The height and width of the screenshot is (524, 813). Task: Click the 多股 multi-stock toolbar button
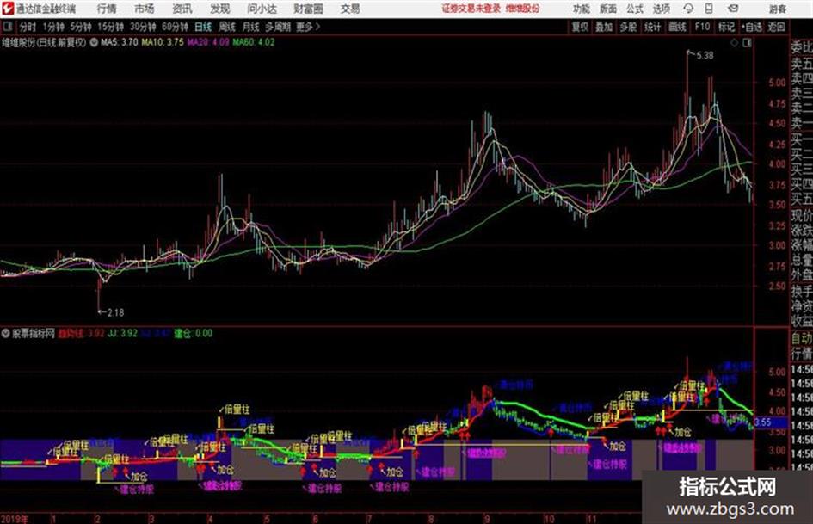tap(628, 27)
